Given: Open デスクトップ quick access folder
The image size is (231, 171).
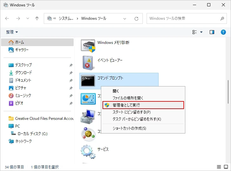Looking at the screenshot, I should [x=37, y=65].
